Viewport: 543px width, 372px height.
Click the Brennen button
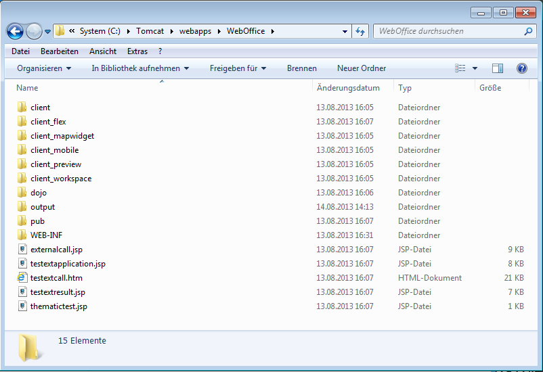coord(301,68)
